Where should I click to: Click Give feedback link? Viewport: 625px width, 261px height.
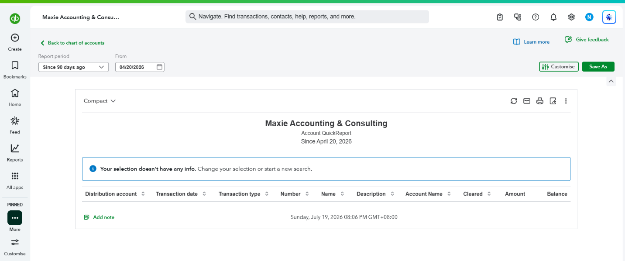587,40
